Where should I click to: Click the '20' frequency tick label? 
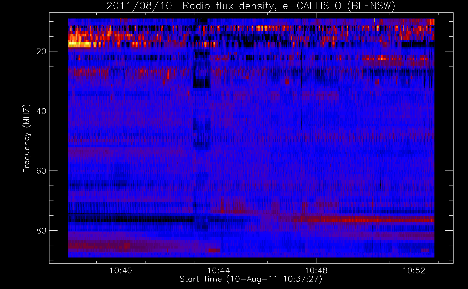pos(41,51)
